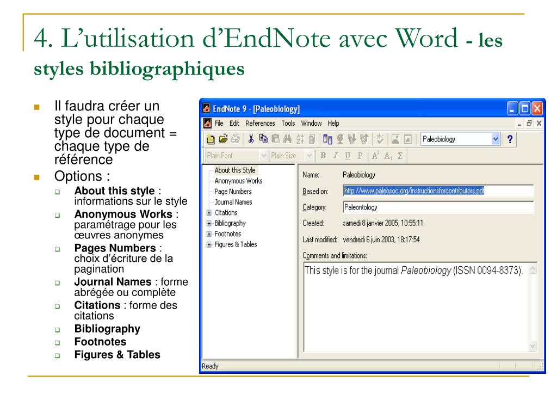The width and height of the screenshot is (557, 418).
Task: Open the Paleobiology style dropdown
Action: [496, 139]
